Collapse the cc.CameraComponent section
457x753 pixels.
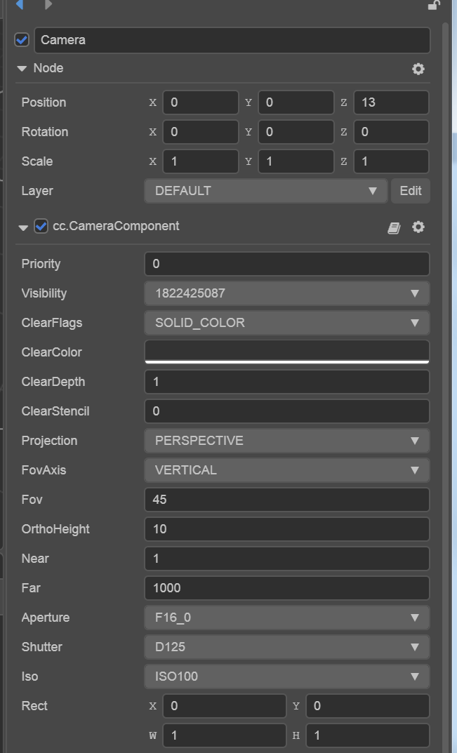[23, 227]
